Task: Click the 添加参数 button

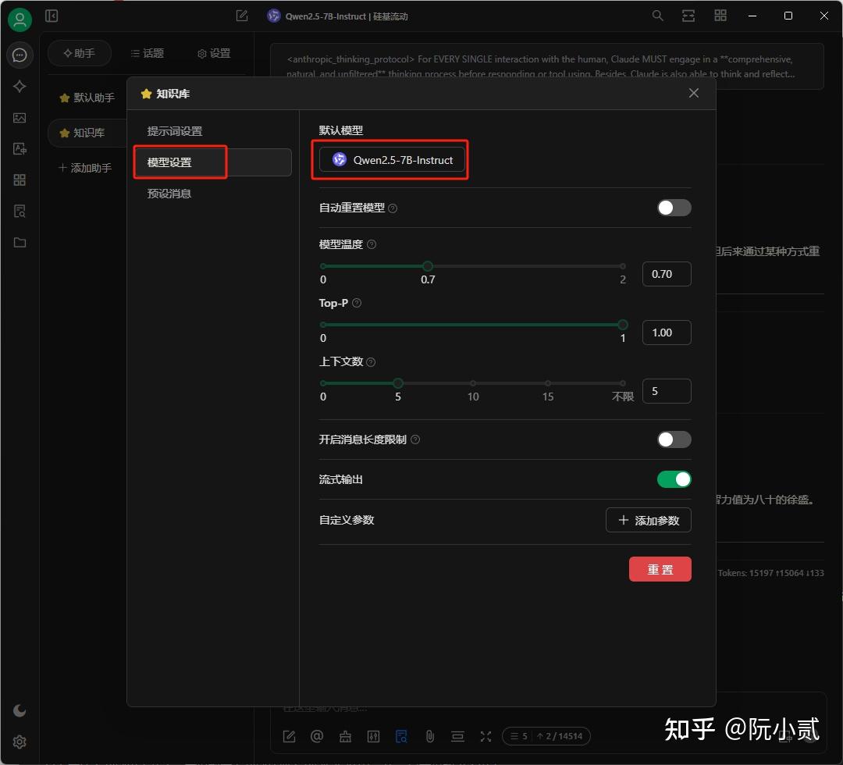Action: tap(649, 520)
